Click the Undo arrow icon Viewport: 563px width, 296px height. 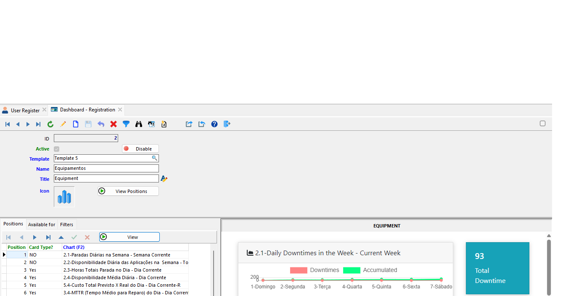click(x=101, y=124)
